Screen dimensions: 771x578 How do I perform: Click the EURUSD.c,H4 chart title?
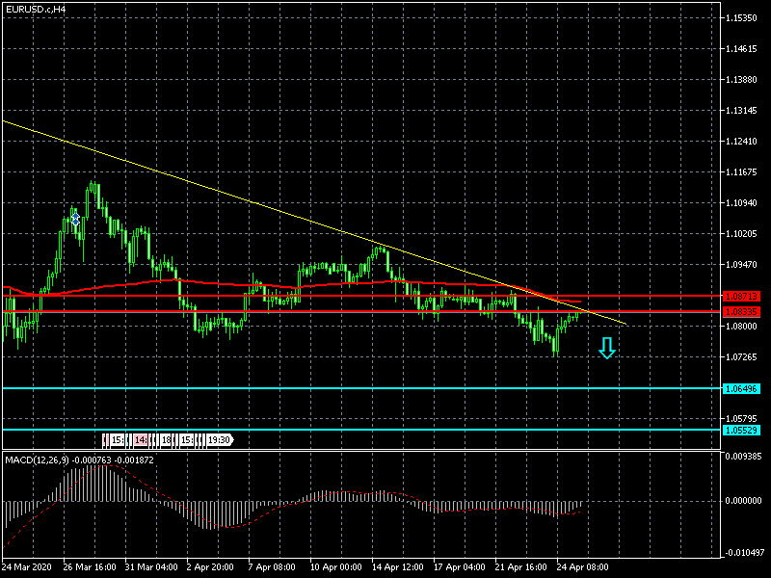click(x=36, y=9)
